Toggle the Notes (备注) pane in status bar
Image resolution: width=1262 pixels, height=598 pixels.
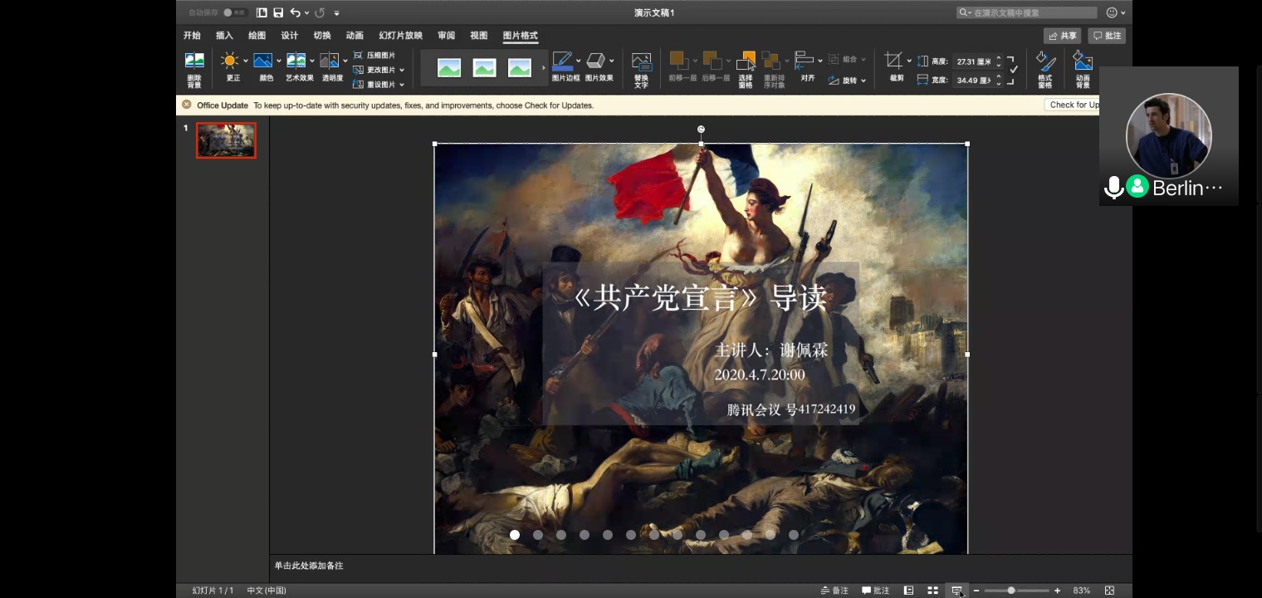tap(834, 591)
